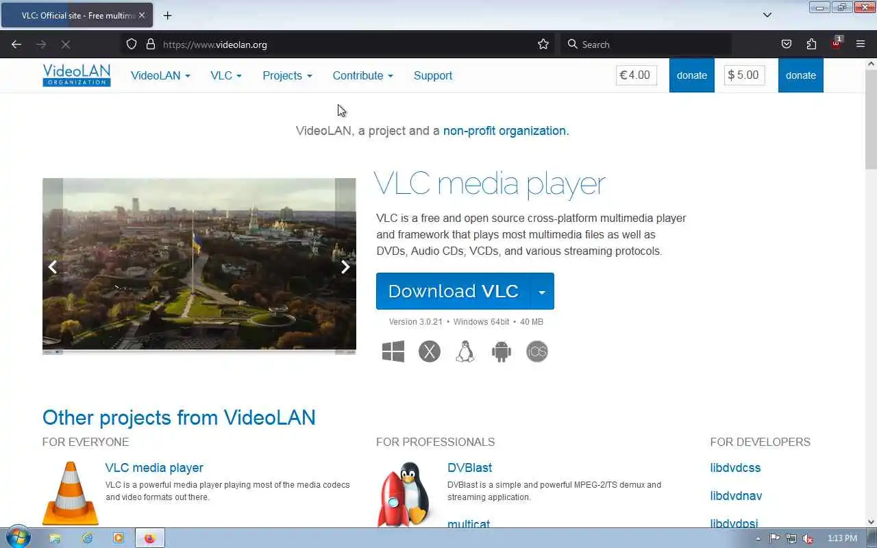This screenshot has width=877, height=548.
Task: Click the Firefox taskbar button
Action: coord(150,538)
